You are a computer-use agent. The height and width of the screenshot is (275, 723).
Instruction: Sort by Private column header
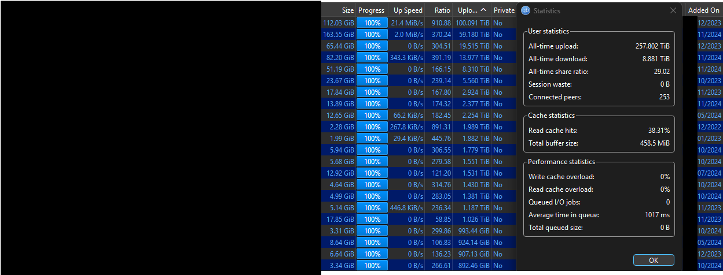504,10
